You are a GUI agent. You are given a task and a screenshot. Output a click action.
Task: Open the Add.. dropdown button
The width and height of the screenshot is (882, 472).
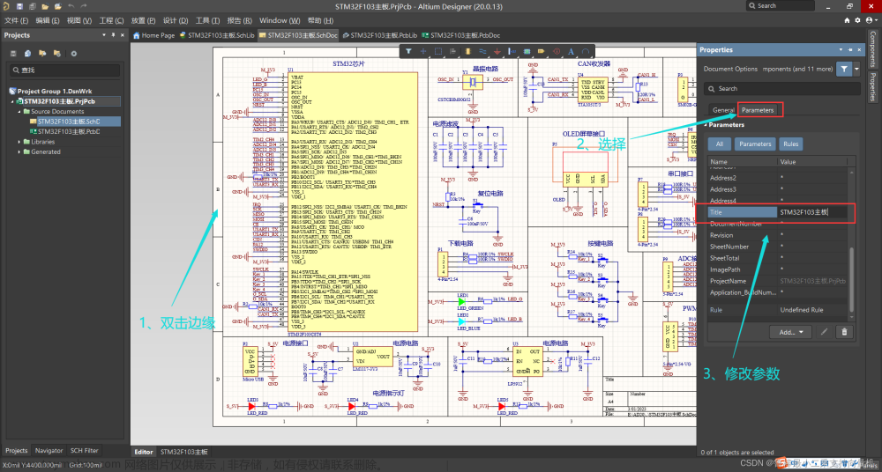point(791,332)
